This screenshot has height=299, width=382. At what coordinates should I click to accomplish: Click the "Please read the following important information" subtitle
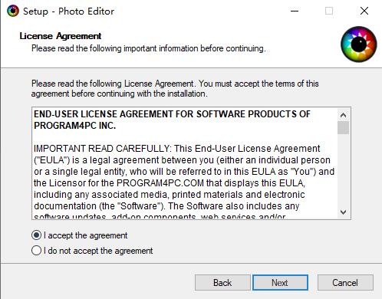pyautogui.click(x=149, y=48)
